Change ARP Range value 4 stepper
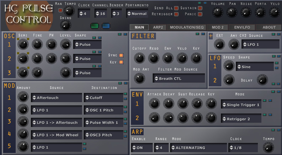Image resolution: width=282 pixels, height=155 pixels. 161,148
